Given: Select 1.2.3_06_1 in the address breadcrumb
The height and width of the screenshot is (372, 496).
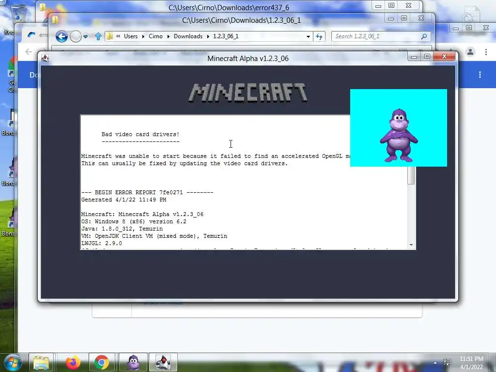Looking at the screenshot, I should point(226,36).
